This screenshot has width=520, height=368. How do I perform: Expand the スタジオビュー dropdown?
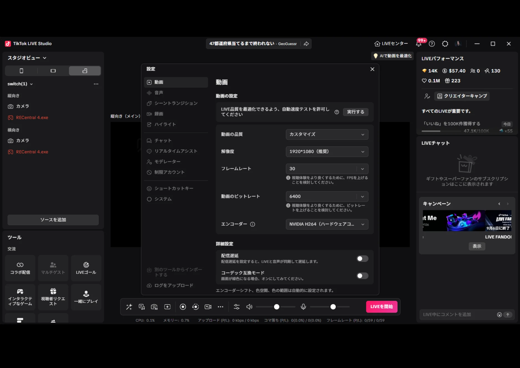coord(27,58)
